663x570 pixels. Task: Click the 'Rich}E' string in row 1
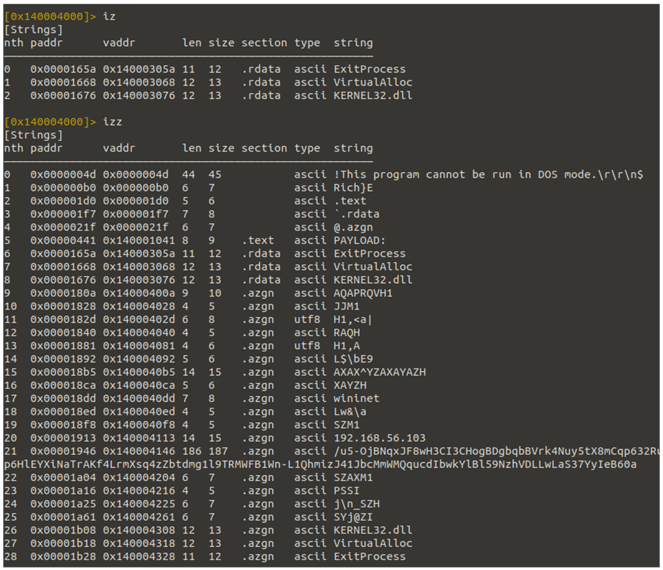353,188
